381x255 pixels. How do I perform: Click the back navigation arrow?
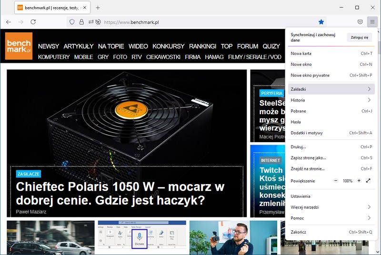coord(9,22)
